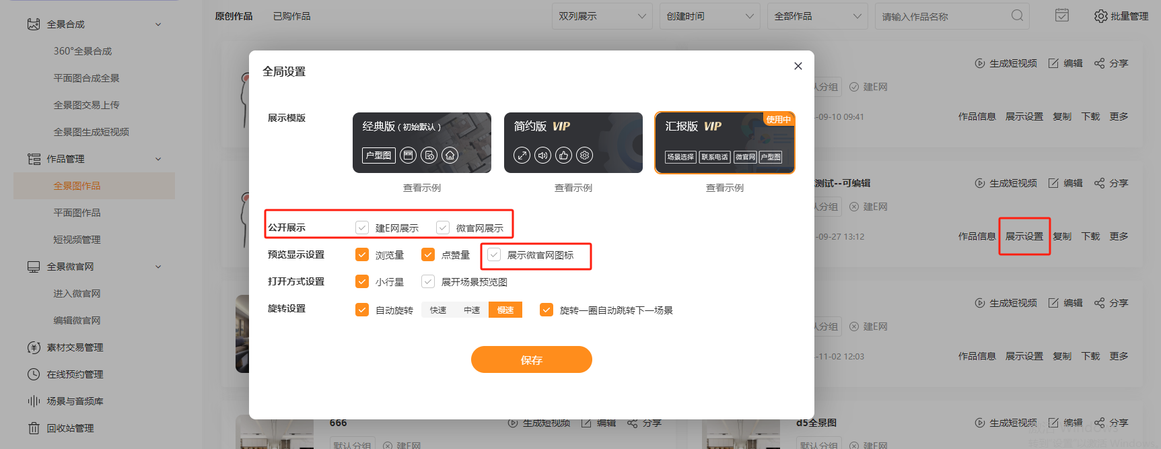Click the search magnifier icon

pos(1017,15)
